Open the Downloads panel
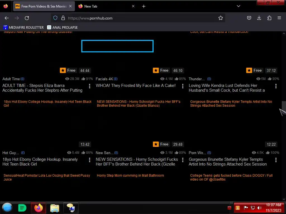 (x=259, y=18)
